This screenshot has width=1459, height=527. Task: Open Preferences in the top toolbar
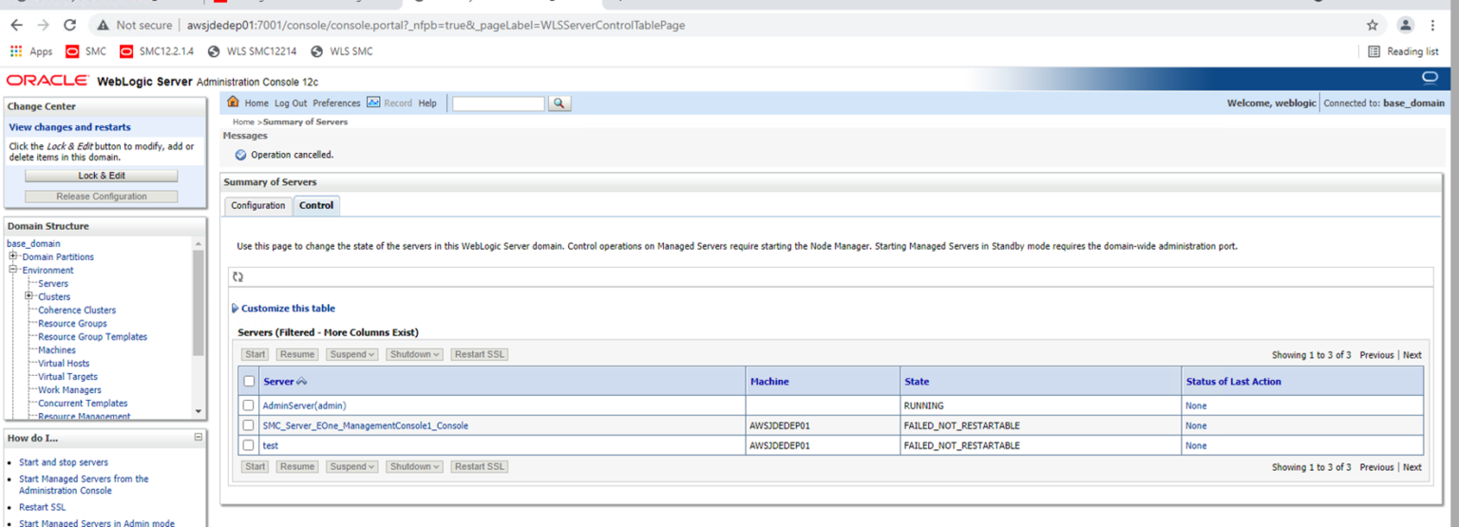(336, 104)
